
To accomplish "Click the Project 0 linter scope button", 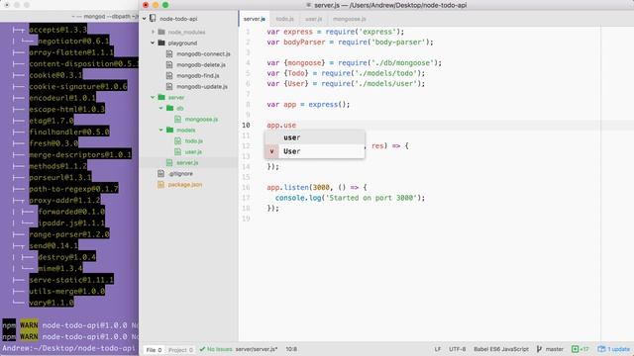I will 180,349.
